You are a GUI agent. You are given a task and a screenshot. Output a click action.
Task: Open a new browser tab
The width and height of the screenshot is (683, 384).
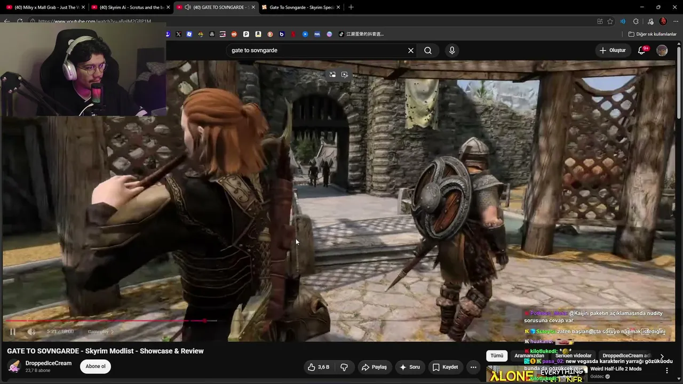click(x=351, y=7)
